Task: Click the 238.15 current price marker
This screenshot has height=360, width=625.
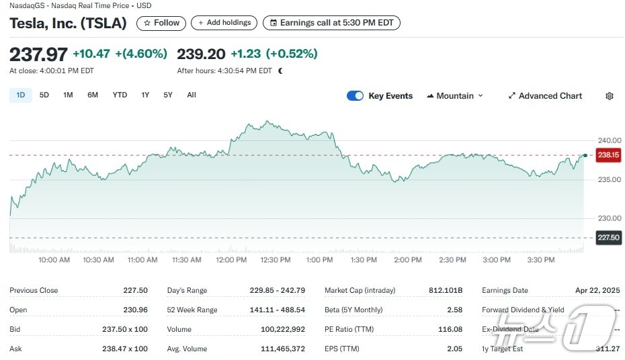Action: click(x=608, y=155)
